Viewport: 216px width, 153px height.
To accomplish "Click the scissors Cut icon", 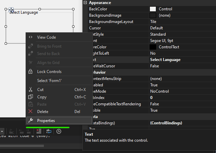I will click(x=31, y=90).
